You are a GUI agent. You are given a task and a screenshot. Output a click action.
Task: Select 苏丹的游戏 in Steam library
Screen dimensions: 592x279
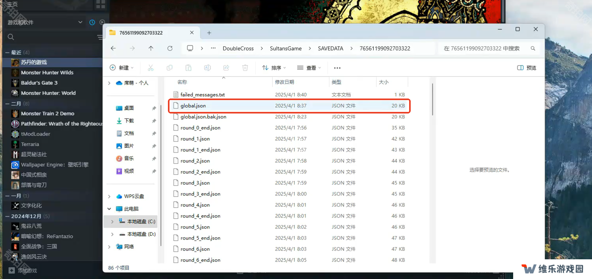tap(52, 62)
